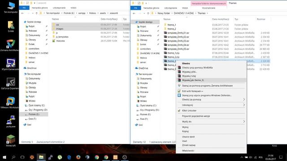The width and height of the screenshot is (287, 161).
Task: Select 'Szybki dostęp' in right navigation pane
Action: coord(145,22)
